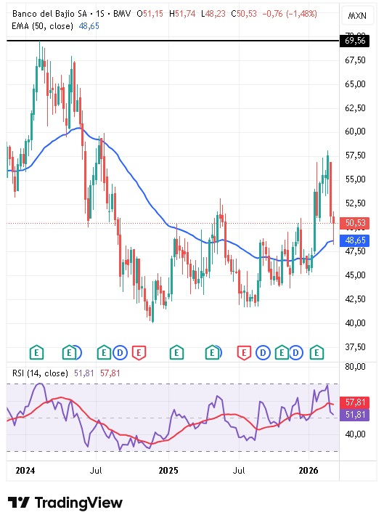Select the EMA (50, close) indicator legend
Image resolution: width=384 pixels, height=515 pixels.
pos(42,26)
